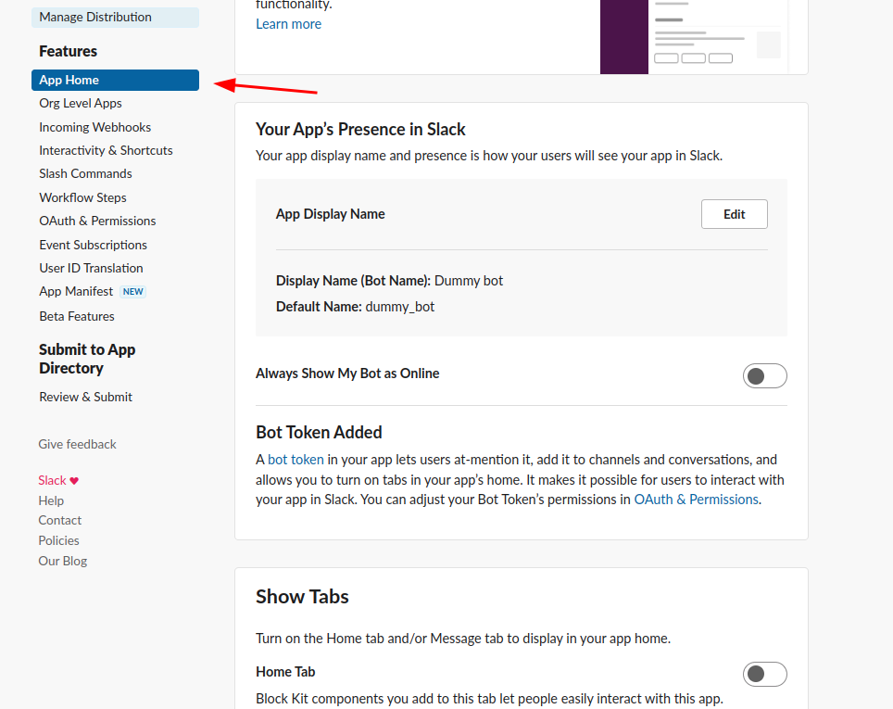The width and height of the screenshot is (893, 709).
Task: Open Interactivity & Shortcuts settings
Action: (x=106, y=151)
